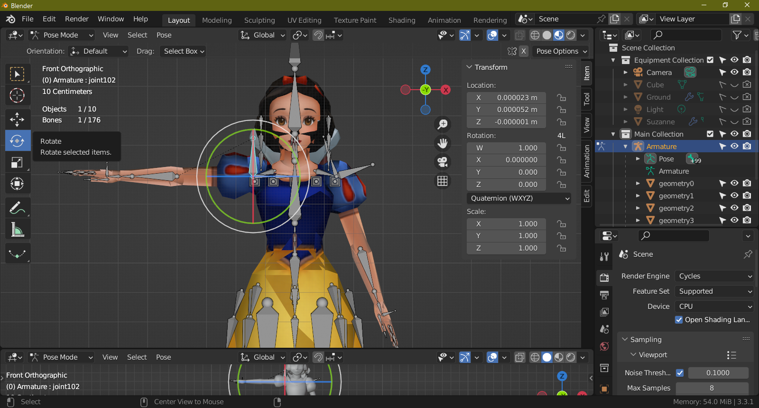Open the Output properties tab icon

point(604,295)
